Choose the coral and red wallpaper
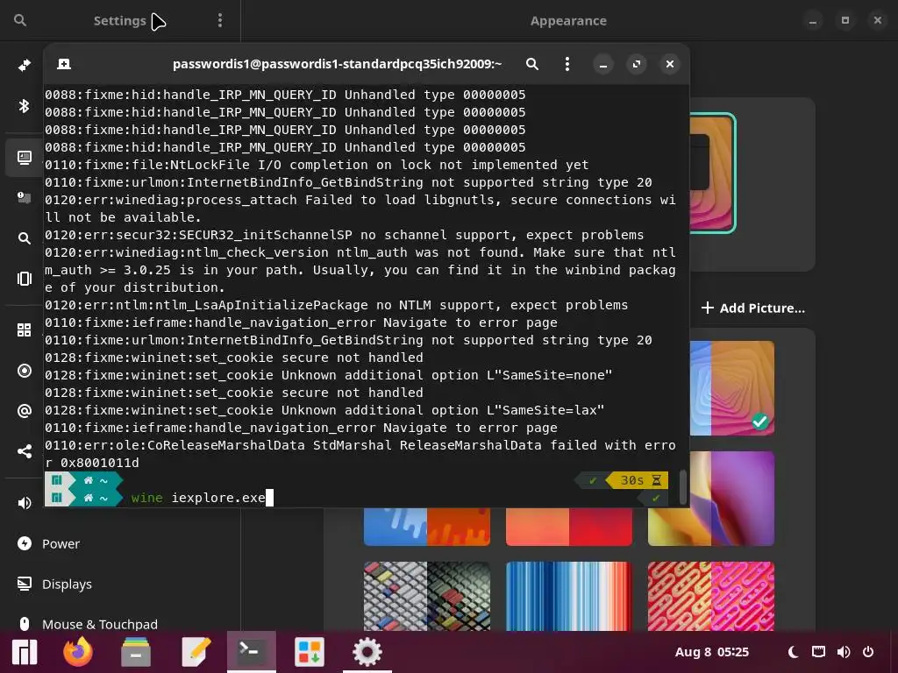898x673 pixels. 568,527
